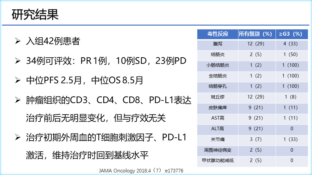Click the line 治疗初期外周血的T细胞刺激因子、PD-L1
The height and width of the screenshot is (175, 312).
point(106,137)
